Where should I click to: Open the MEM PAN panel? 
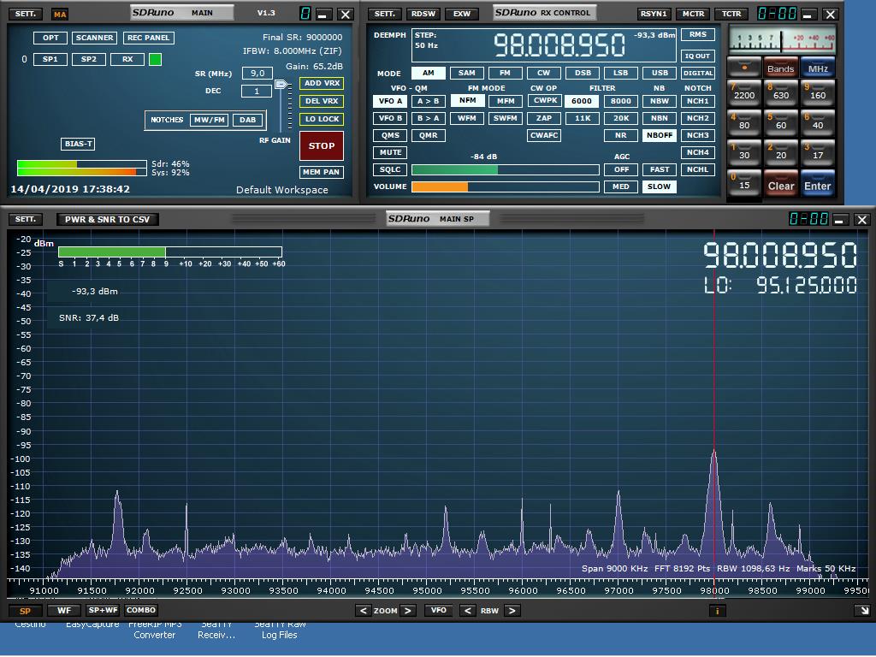click(322, 172)
